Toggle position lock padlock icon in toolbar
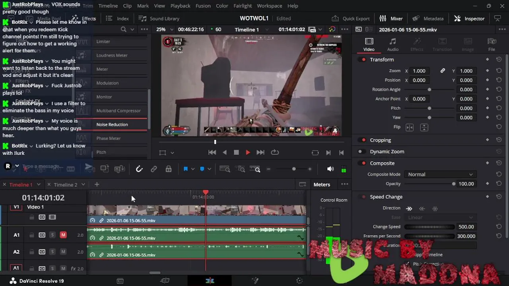The image size is (509, 286). click(169, 169)
